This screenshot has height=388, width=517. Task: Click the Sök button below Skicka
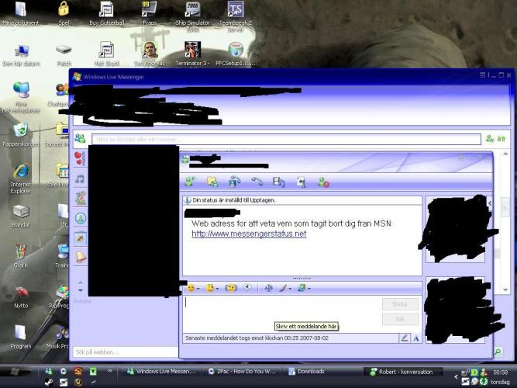click(x=400, y=319)
